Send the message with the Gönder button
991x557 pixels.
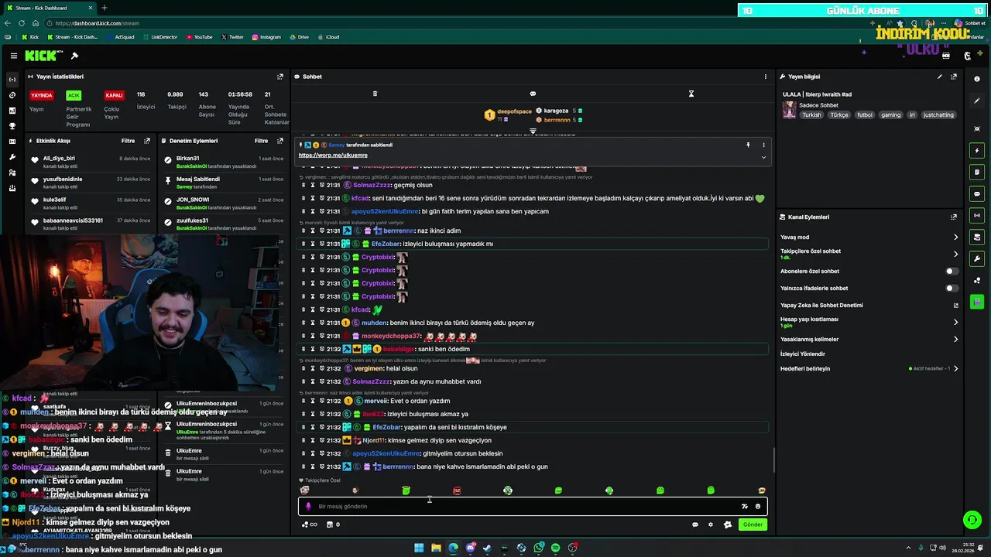click(x=753, y=525)
